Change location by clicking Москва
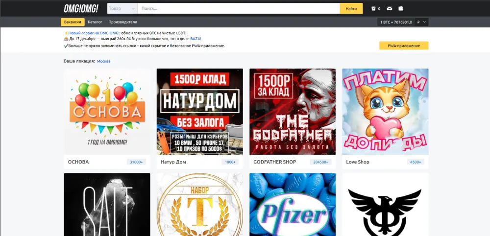 103,61
